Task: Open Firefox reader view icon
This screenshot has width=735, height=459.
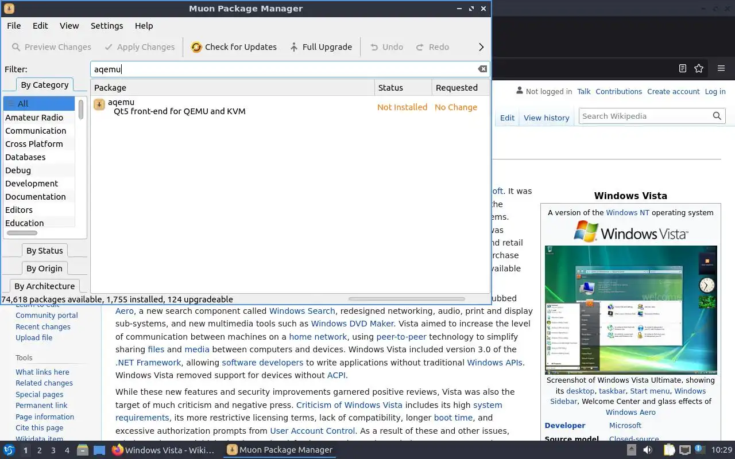Action: [682, 68]
